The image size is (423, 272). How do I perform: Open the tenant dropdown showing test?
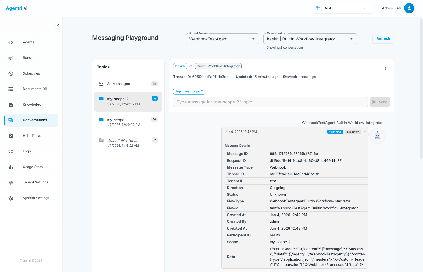pyautogui.click(x=342, y=8)
